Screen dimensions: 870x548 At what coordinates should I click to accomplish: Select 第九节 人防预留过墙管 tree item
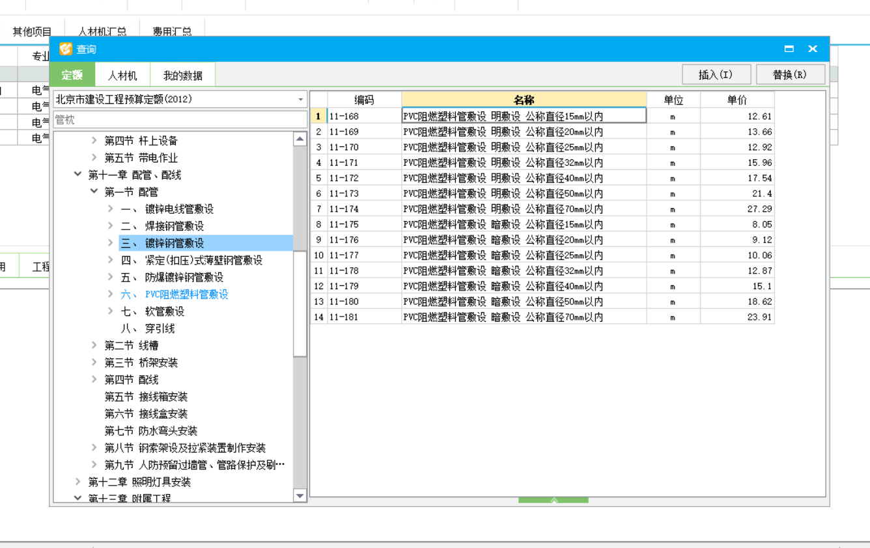[195, 465]
